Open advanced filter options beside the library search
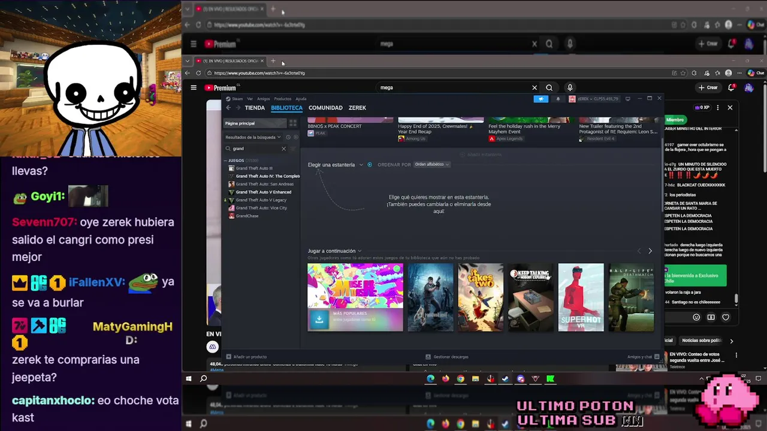Viewport: 767px width, 431px height. tap(294, 148)
